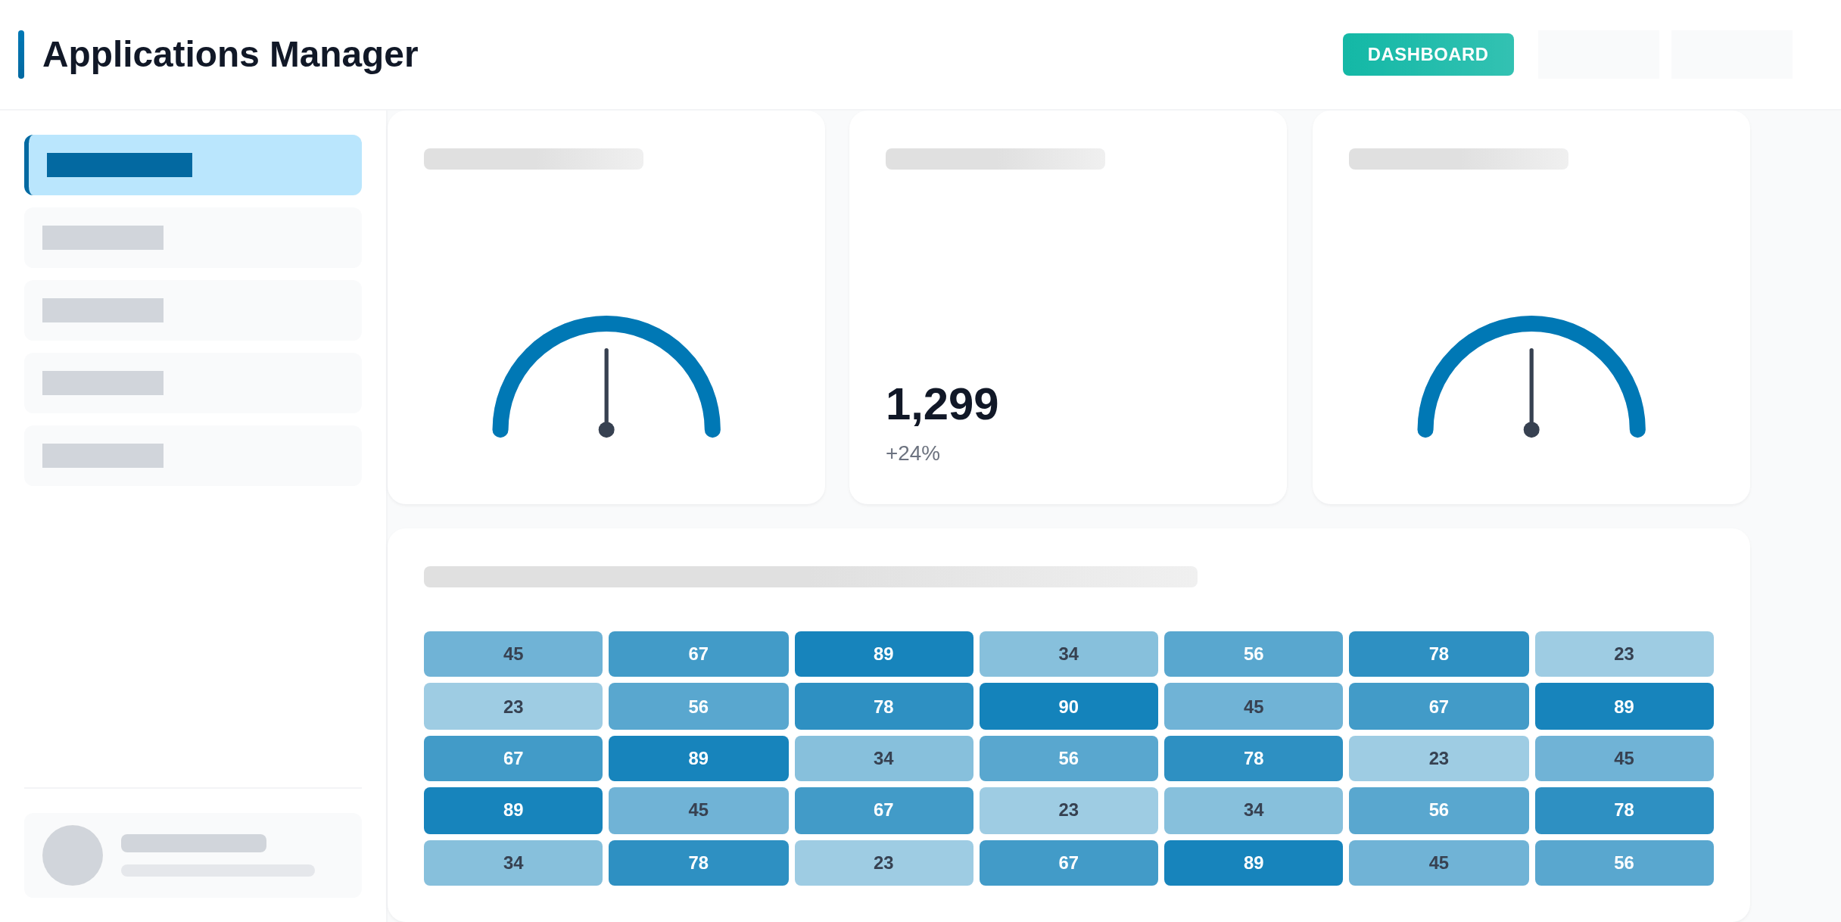Click the blank button right of DASHBOARD
The width and height of the screenshot is (1841, 922).
pos(1598,55)
